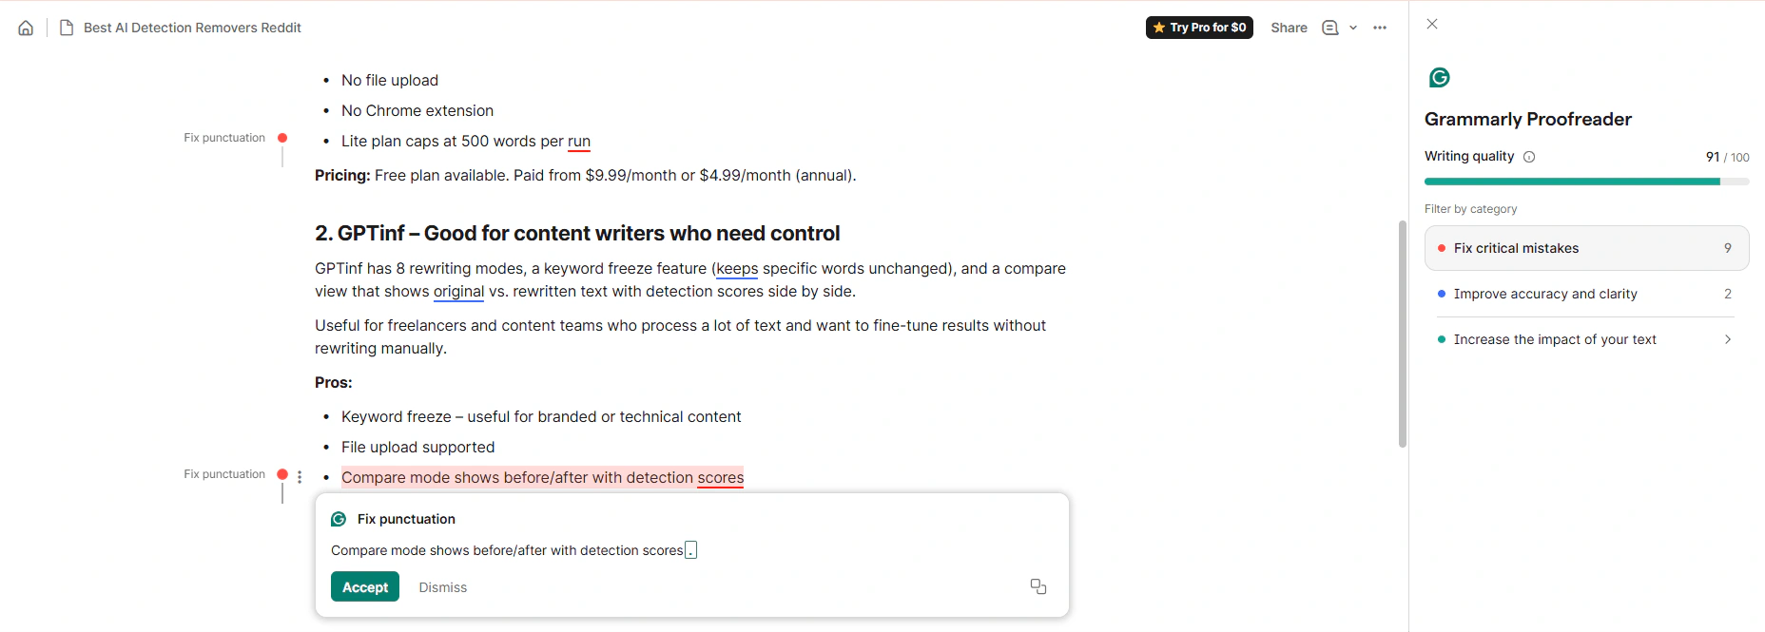Go to the home icon
This screenshot has width=1765, height=632.
[x=26, y=28]
